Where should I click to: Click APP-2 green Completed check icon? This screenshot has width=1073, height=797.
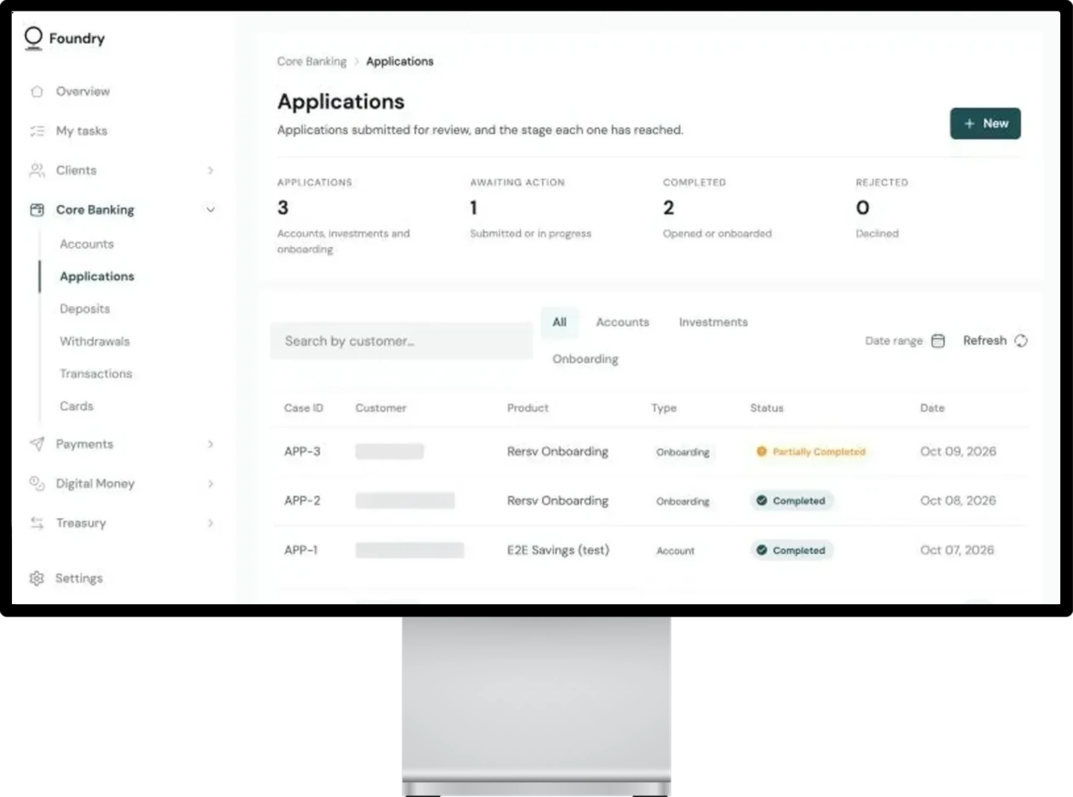pos(762,501)
